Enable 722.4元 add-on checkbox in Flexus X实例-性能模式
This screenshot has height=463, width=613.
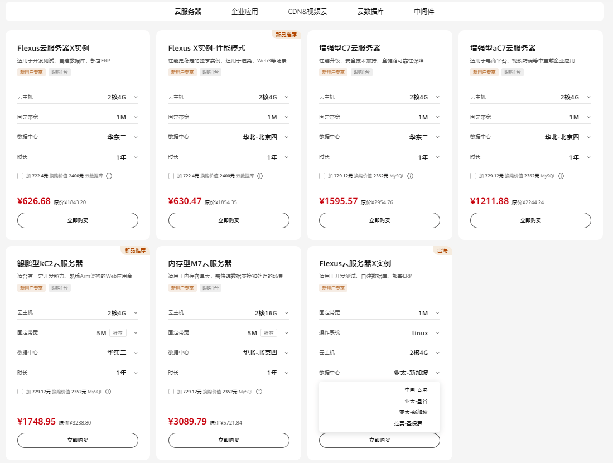point(172,176)
